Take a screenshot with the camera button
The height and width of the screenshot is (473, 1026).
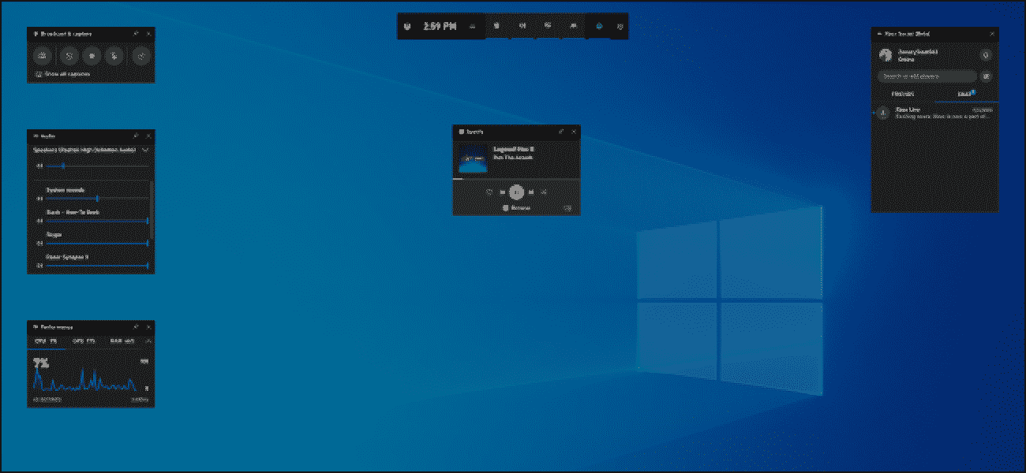43,56
